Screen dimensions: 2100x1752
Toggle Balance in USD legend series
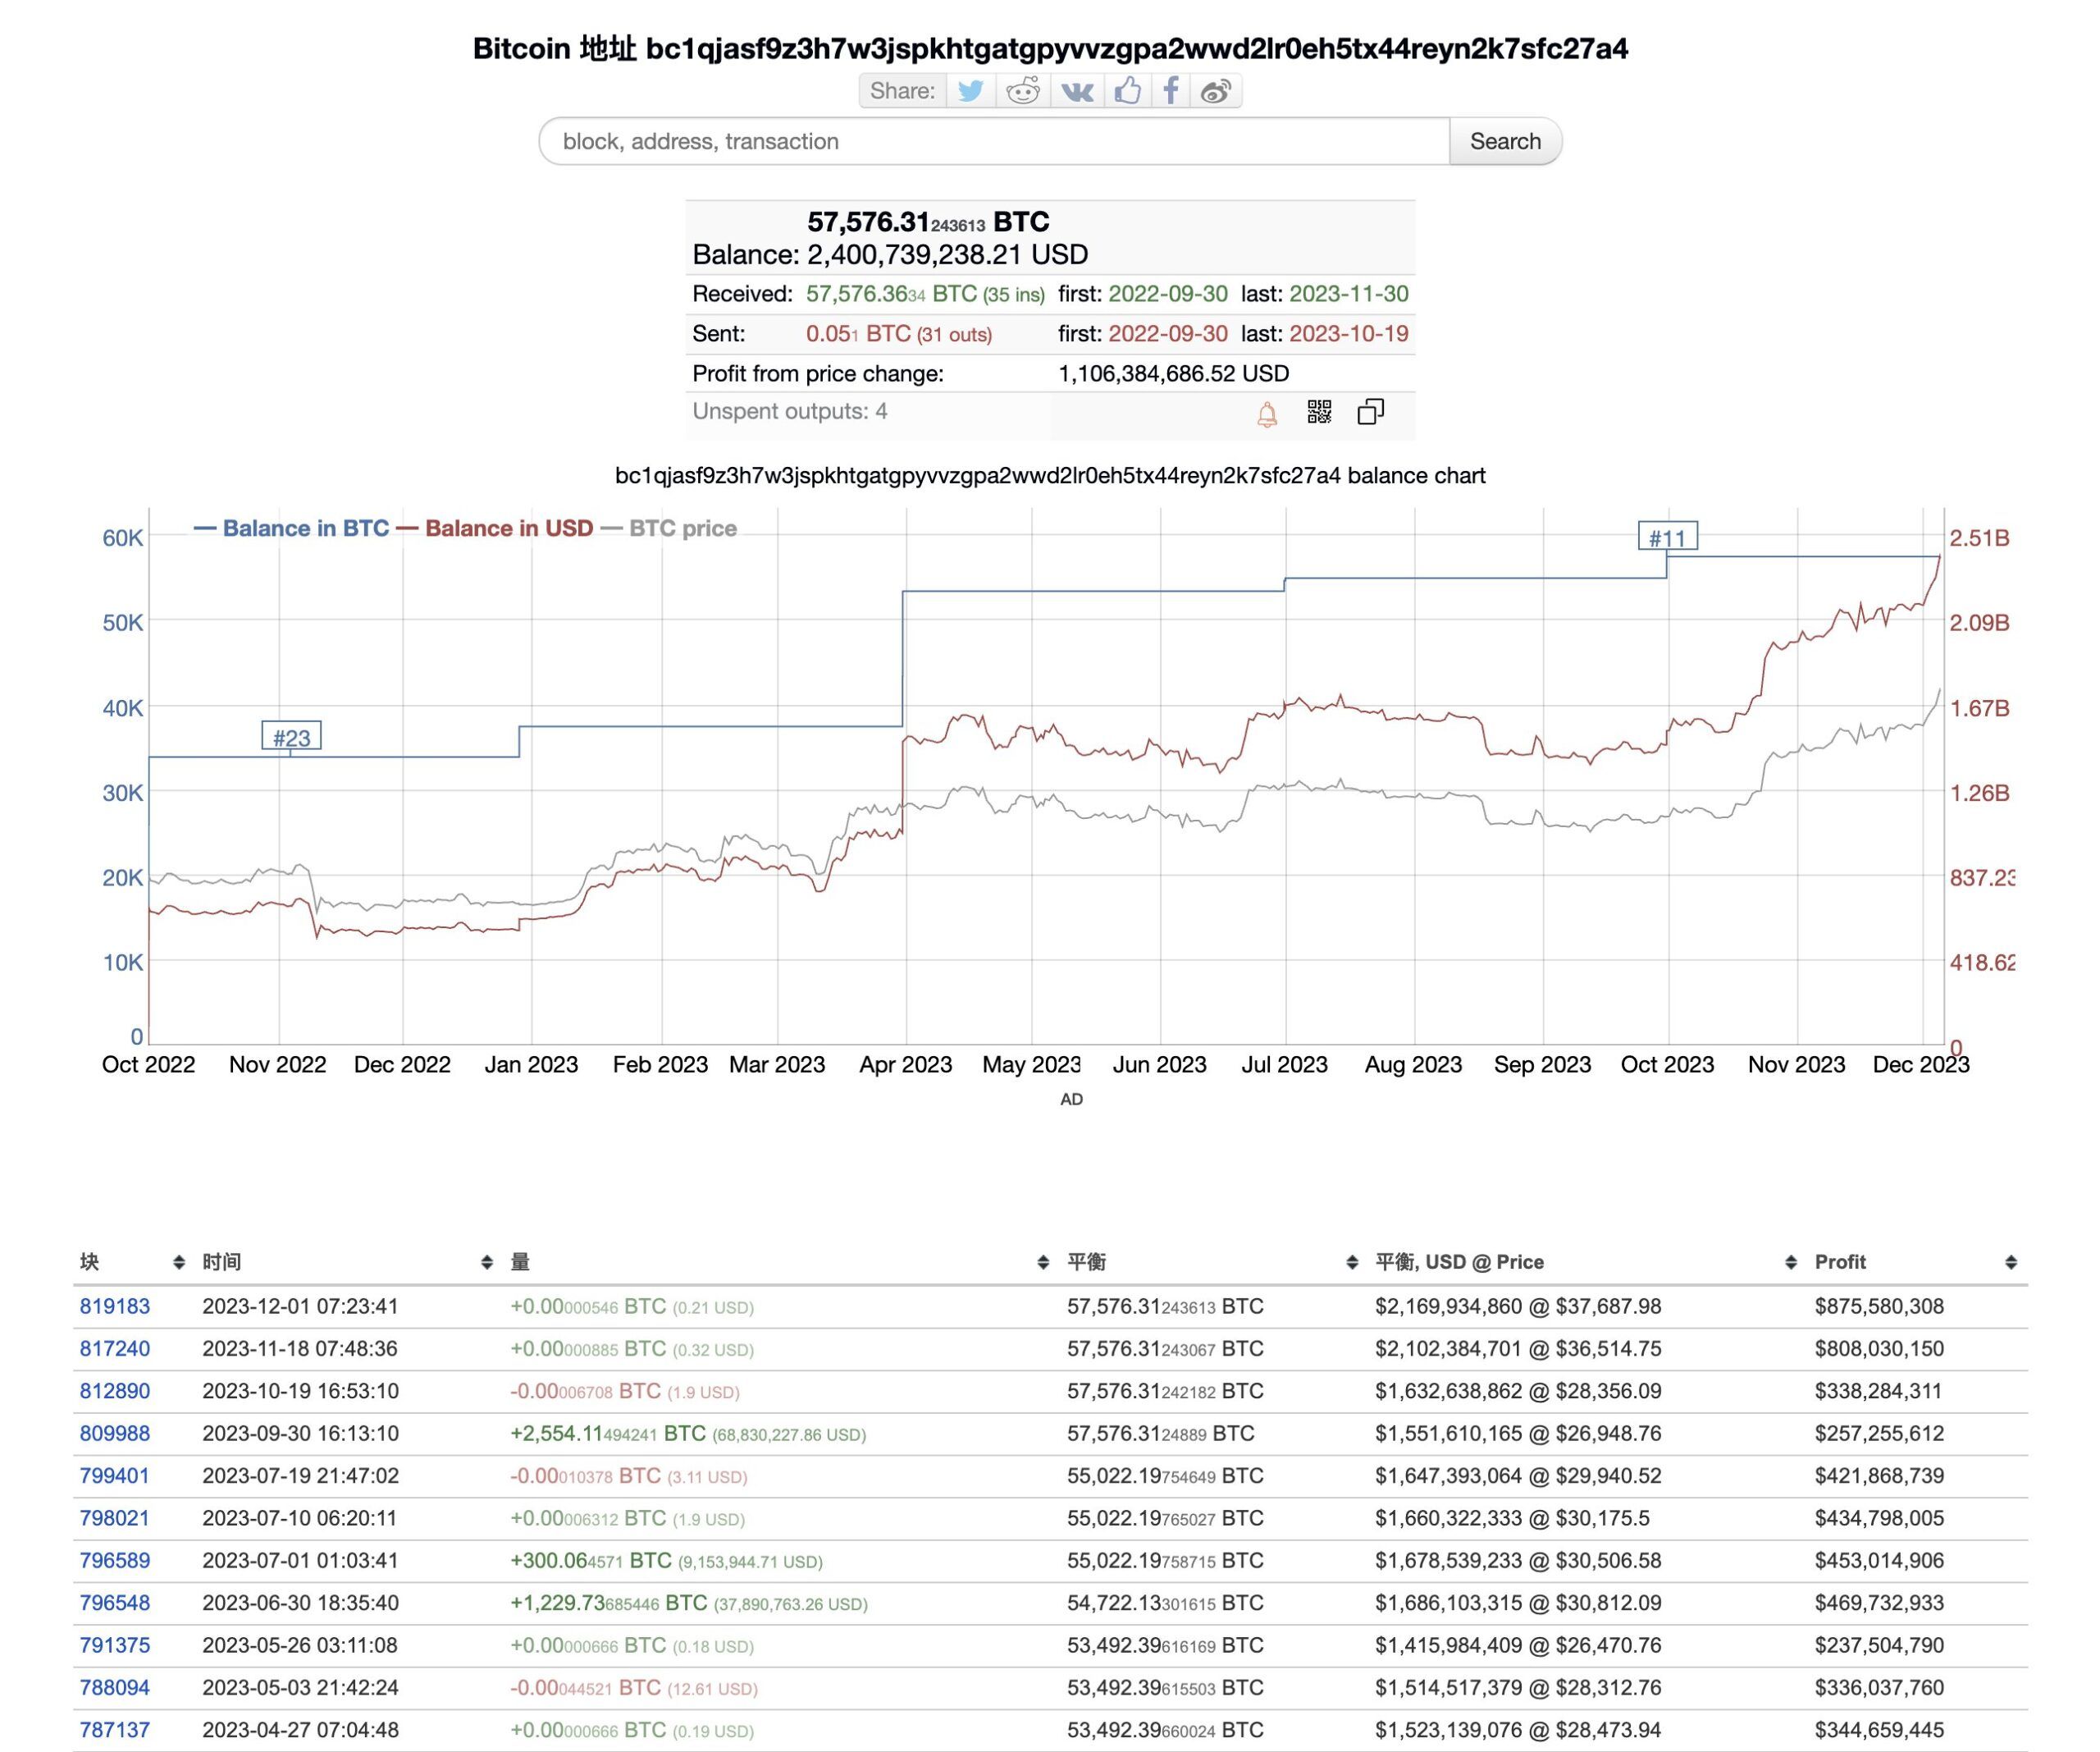pyautogui.click(x=508, y=528)
